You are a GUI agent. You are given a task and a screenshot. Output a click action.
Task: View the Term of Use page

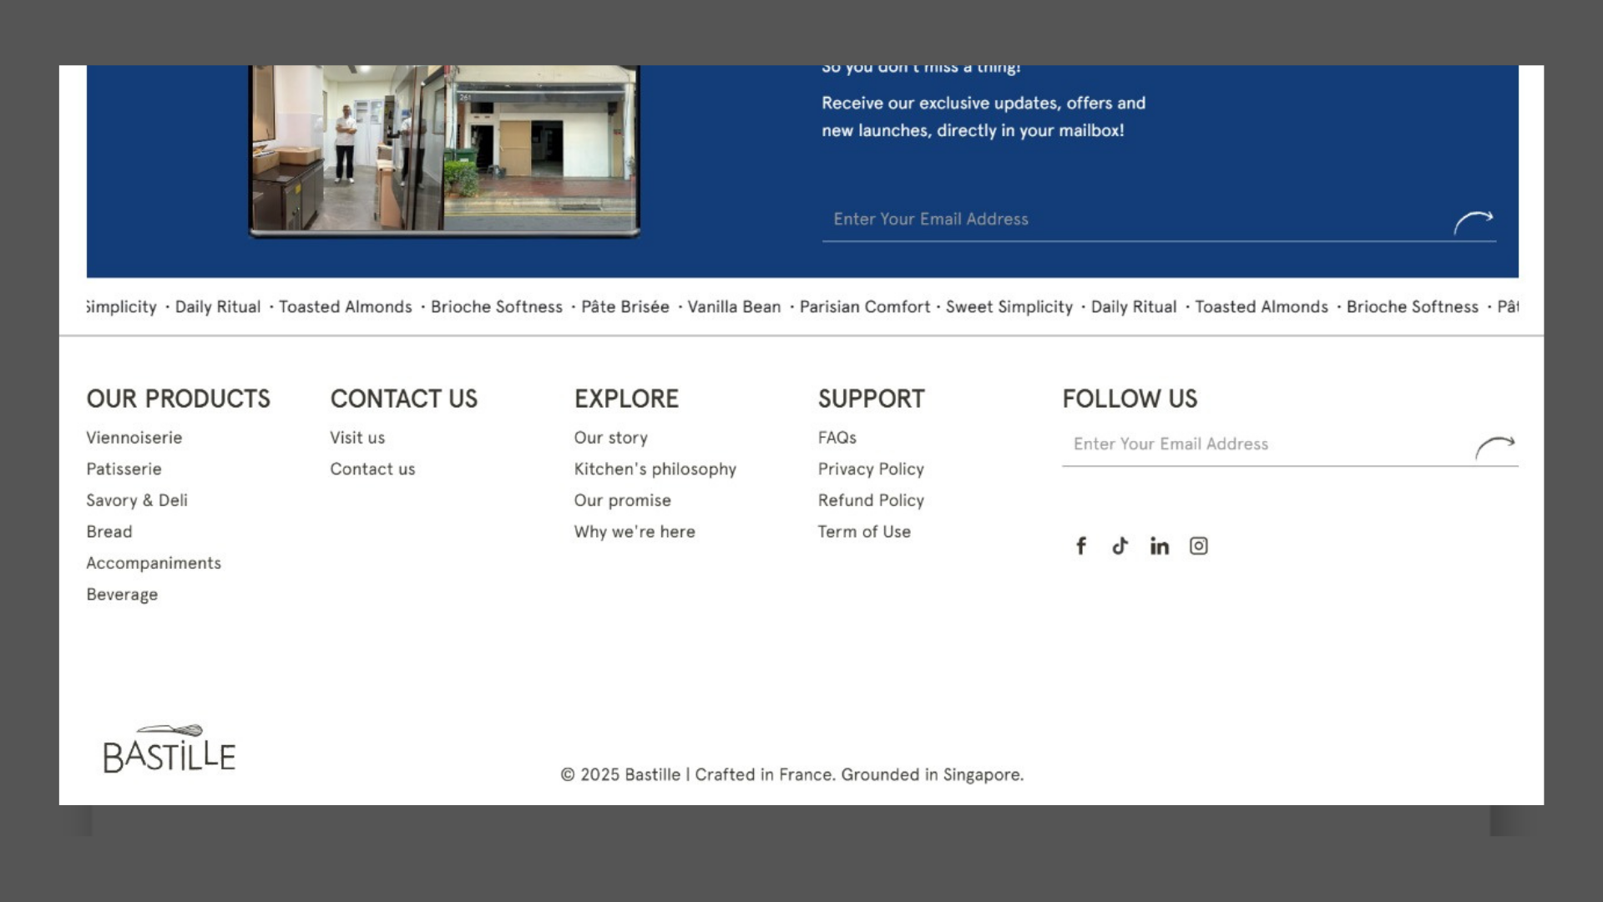(x=864, y=532)
